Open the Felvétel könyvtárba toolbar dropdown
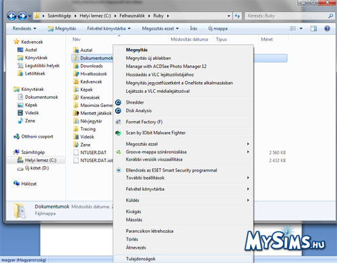Viewport: 337px width, 263px height. [x=109, y=28]
